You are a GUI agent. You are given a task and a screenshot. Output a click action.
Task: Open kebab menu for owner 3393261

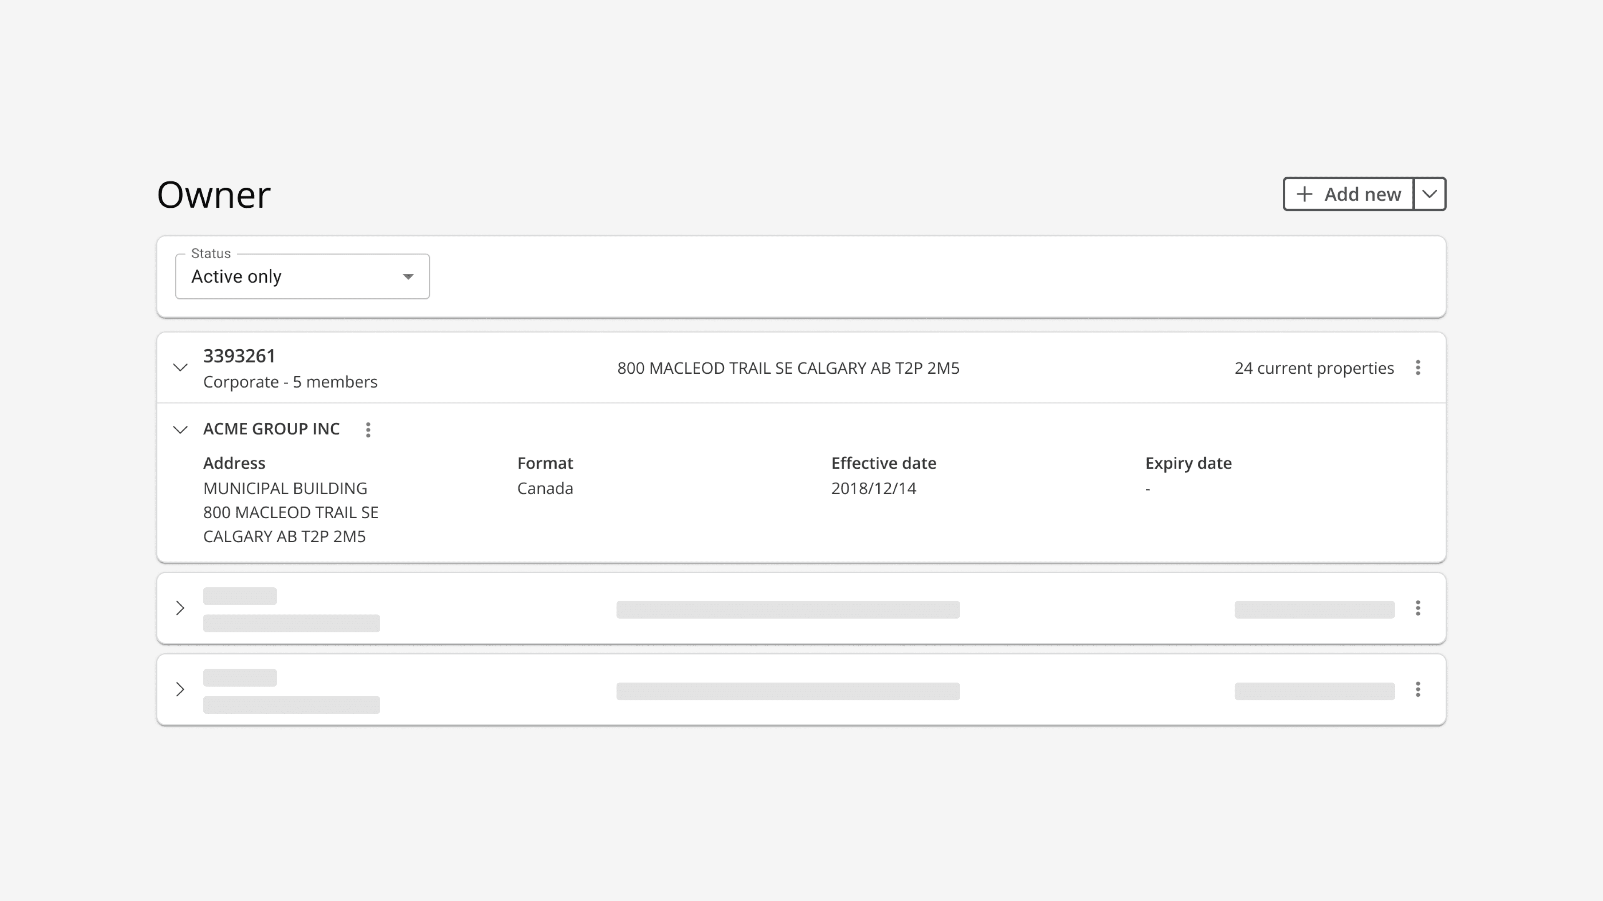1418,367
